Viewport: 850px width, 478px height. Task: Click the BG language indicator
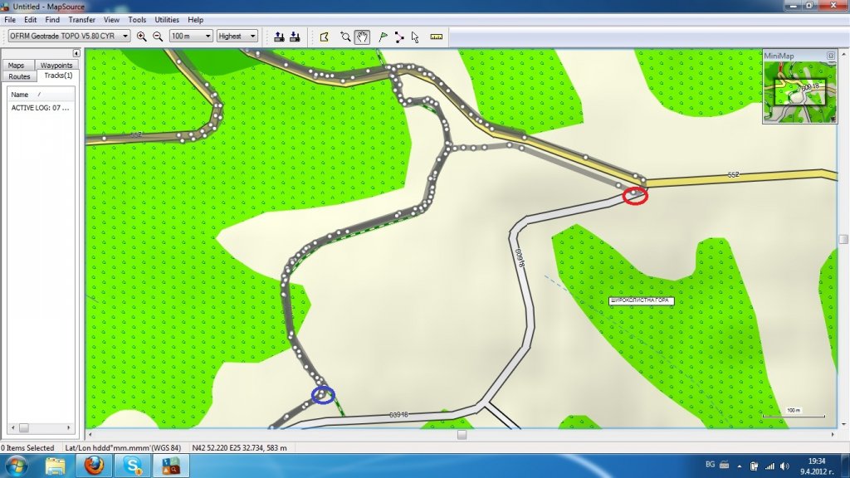click(711, 465)
